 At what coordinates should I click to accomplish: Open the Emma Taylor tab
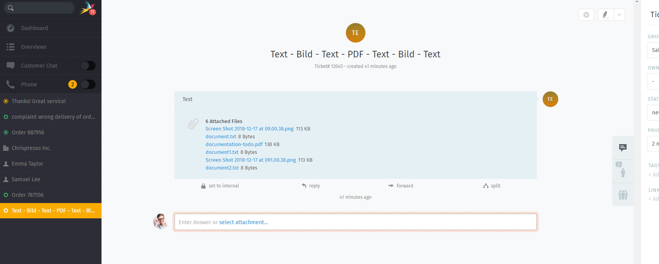pyautogui.click(x=51, y=164)
